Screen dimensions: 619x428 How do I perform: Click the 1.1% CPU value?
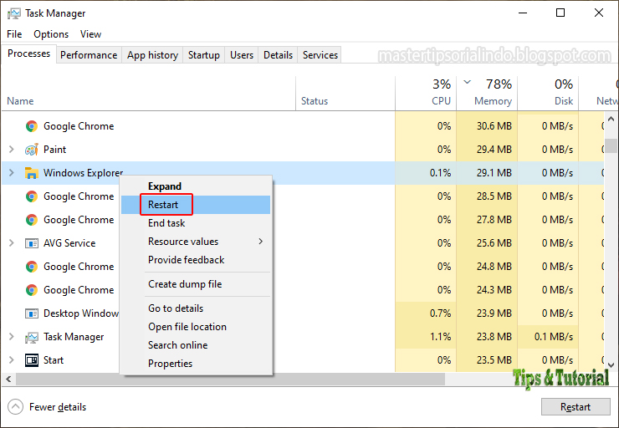point(440,337)
